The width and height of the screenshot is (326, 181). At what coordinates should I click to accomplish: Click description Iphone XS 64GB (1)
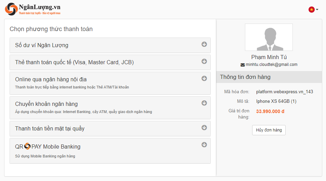(276, 101)
